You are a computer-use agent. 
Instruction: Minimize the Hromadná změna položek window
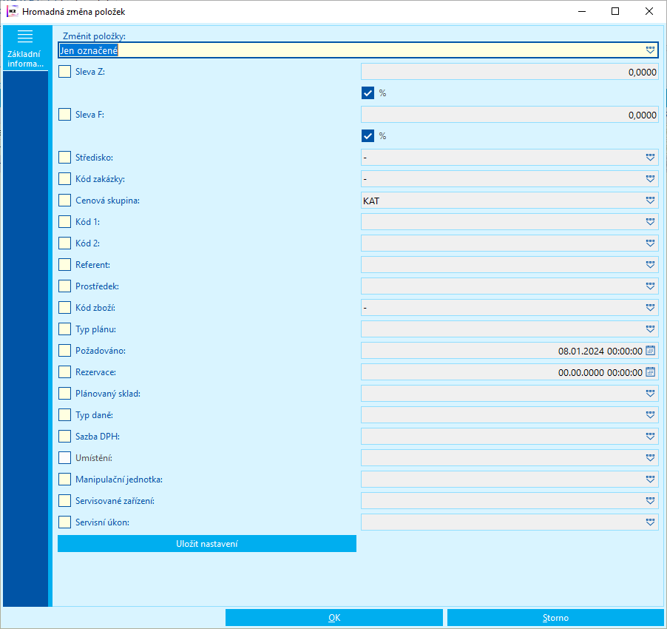[x=582, y=12]
